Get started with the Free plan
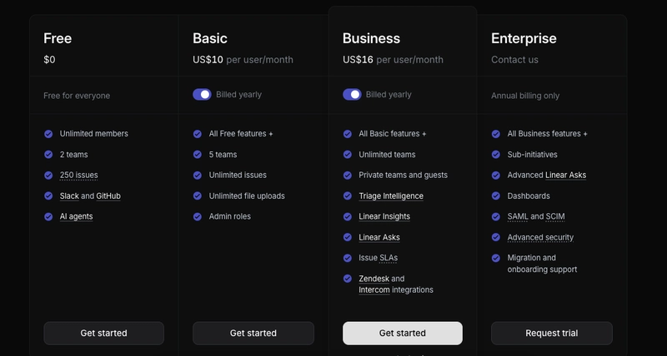 [x=103, y=333]
